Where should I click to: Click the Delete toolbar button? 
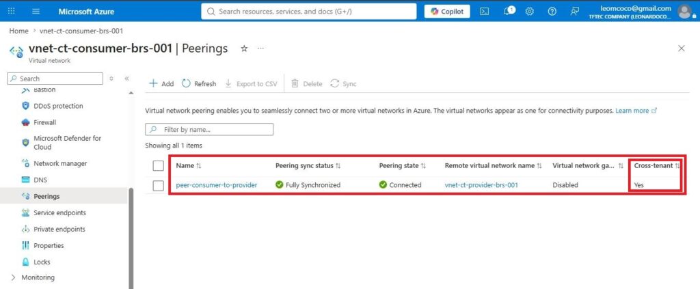tap(307, 83)
